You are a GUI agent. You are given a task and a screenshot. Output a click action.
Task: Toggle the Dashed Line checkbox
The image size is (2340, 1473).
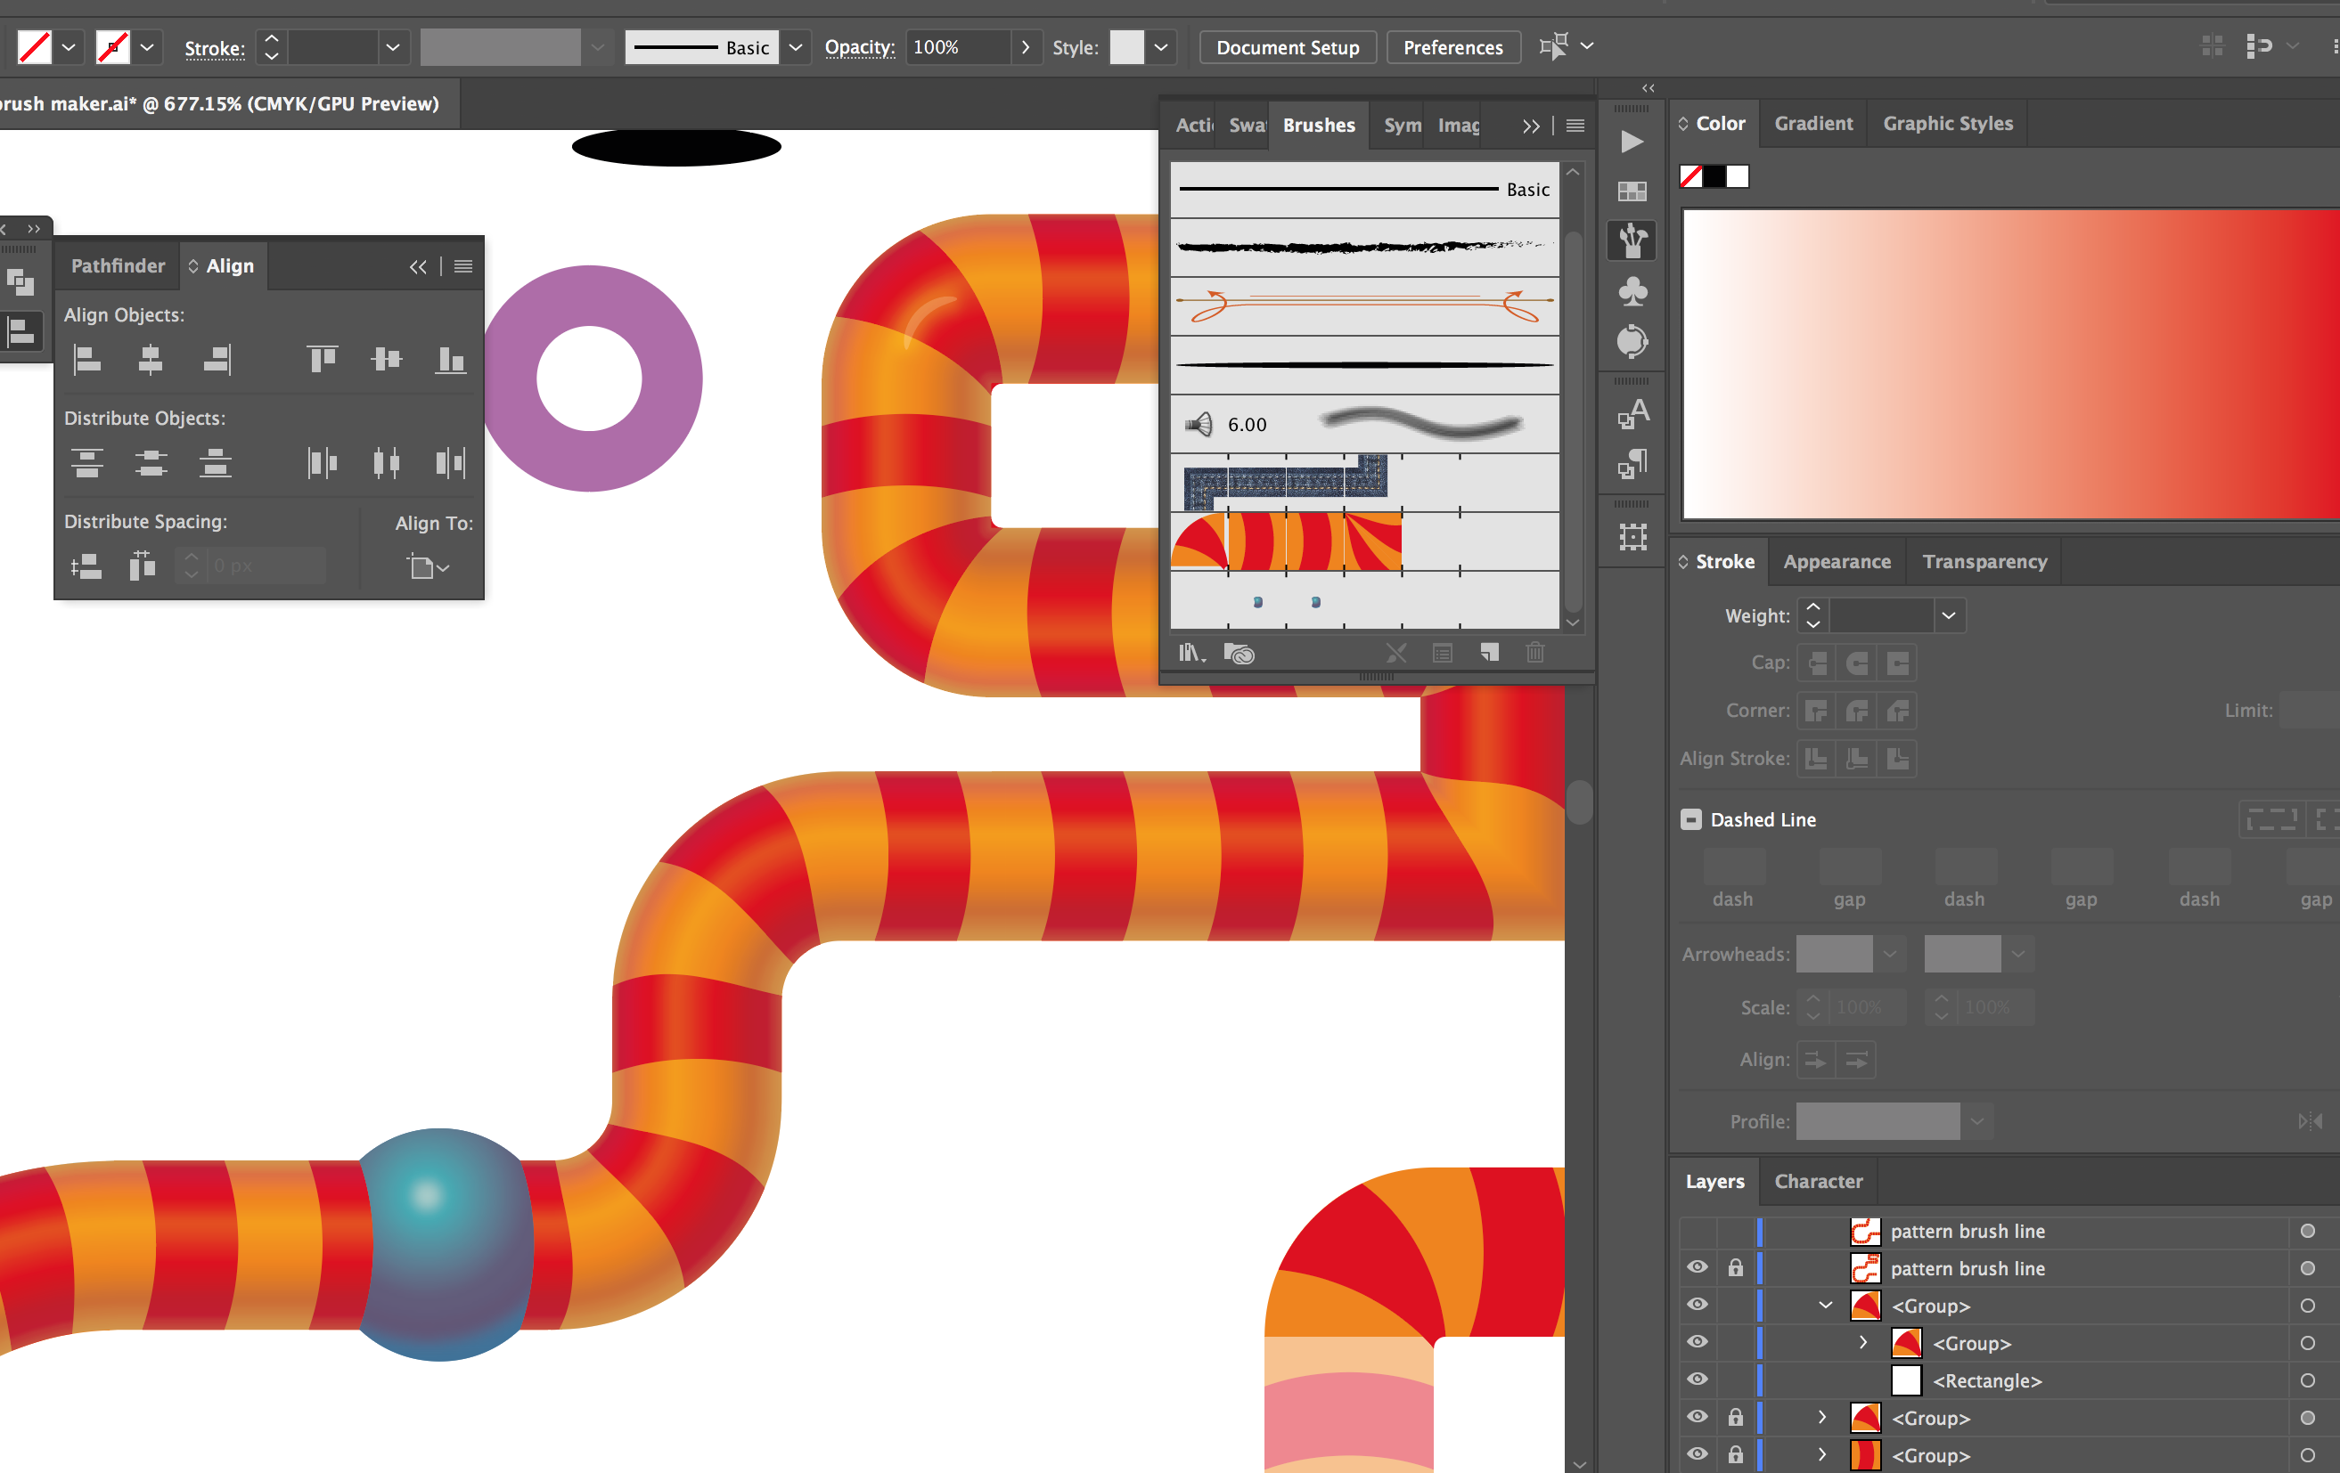(x=1691, y=819)
